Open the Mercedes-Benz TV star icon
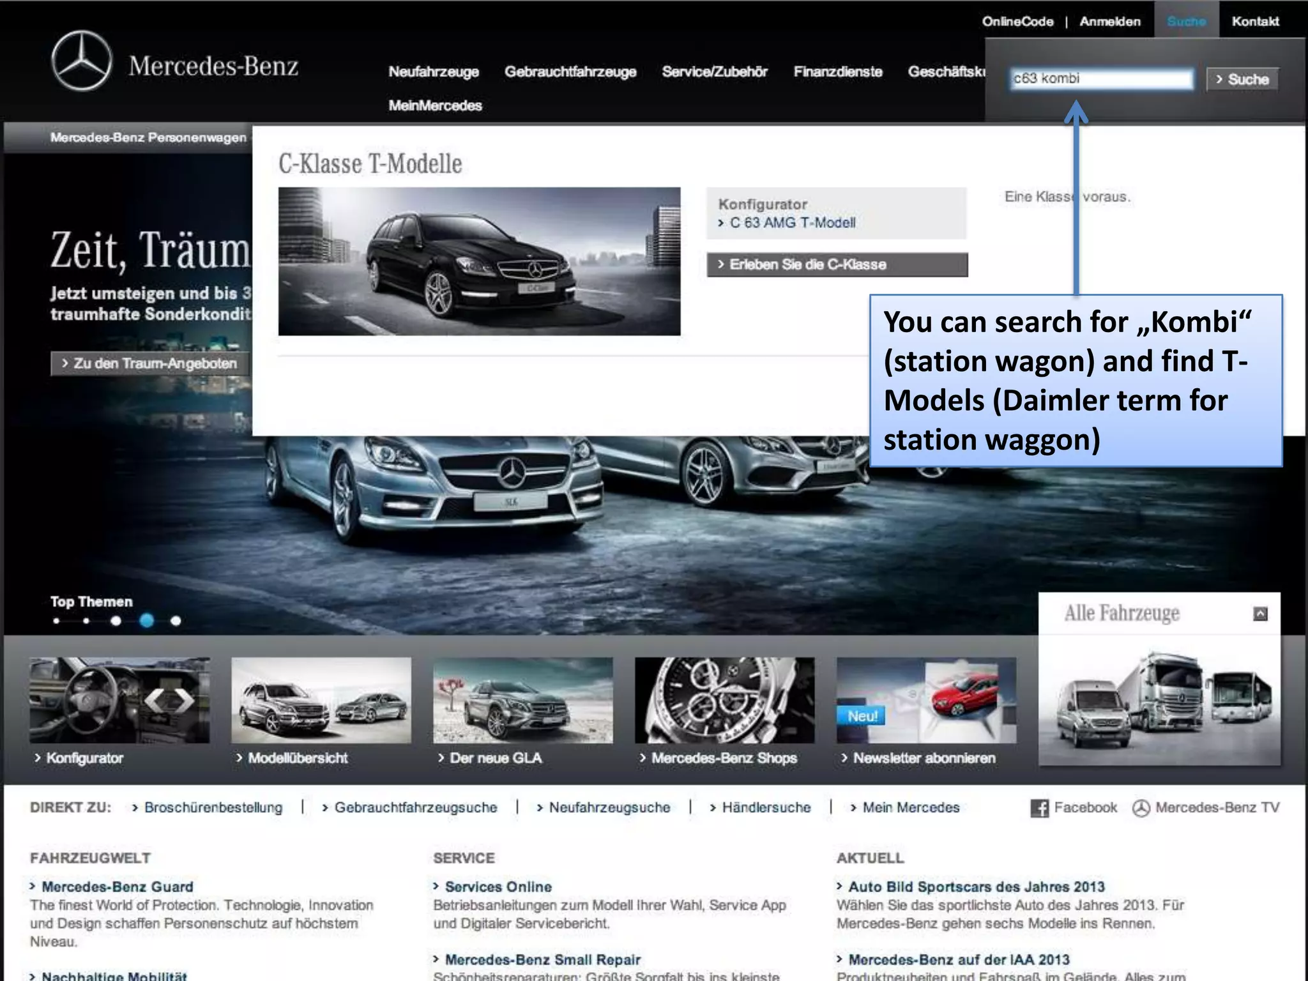 point(1141,808)
